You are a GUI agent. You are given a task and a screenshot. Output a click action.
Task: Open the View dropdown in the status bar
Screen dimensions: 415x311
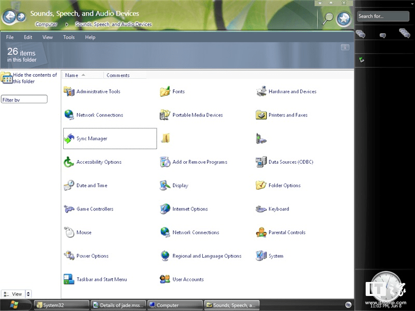(x=16, y=293)
